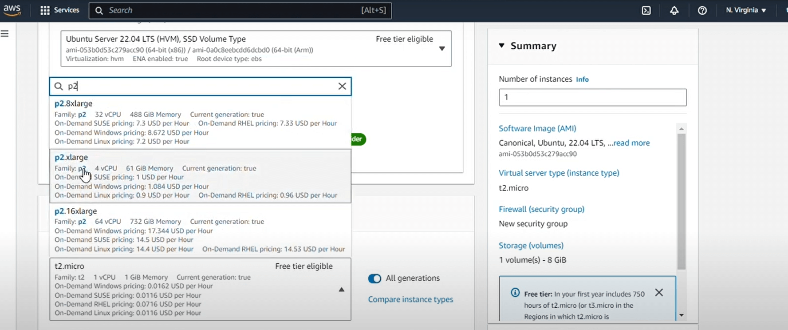
Task: Toggle the All generations switch
Action: coord(374,278)
